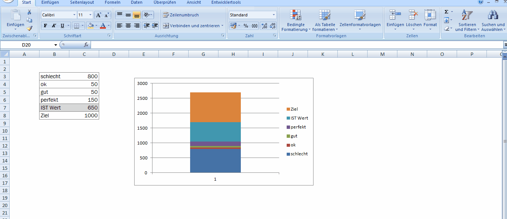Click Als Tabelle formatieren button
The image size is (507, 219).
click(x=325, y=20)
